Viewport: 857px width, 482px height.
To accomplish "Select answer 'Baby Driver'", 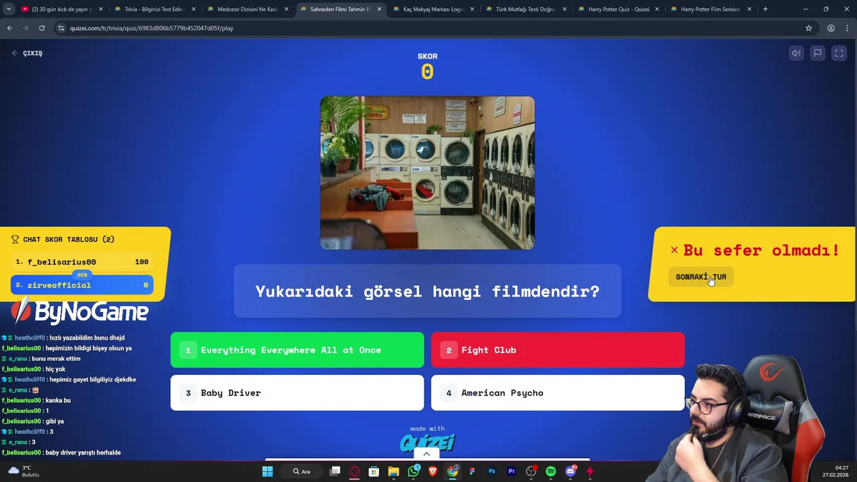I will tap(297, 393).
